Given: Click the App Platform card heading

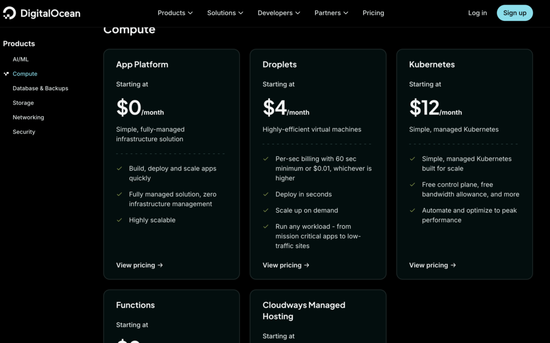Looking at the screenshot, I should click(x=142, y=65).
